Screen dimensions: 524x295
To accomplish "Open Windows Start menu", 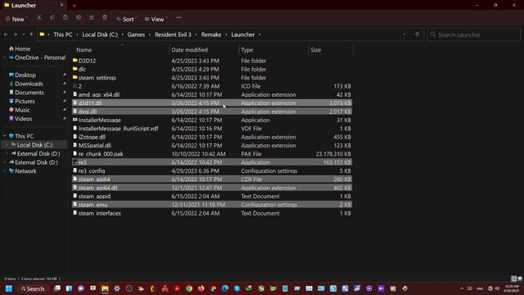I will pos(9,288).
